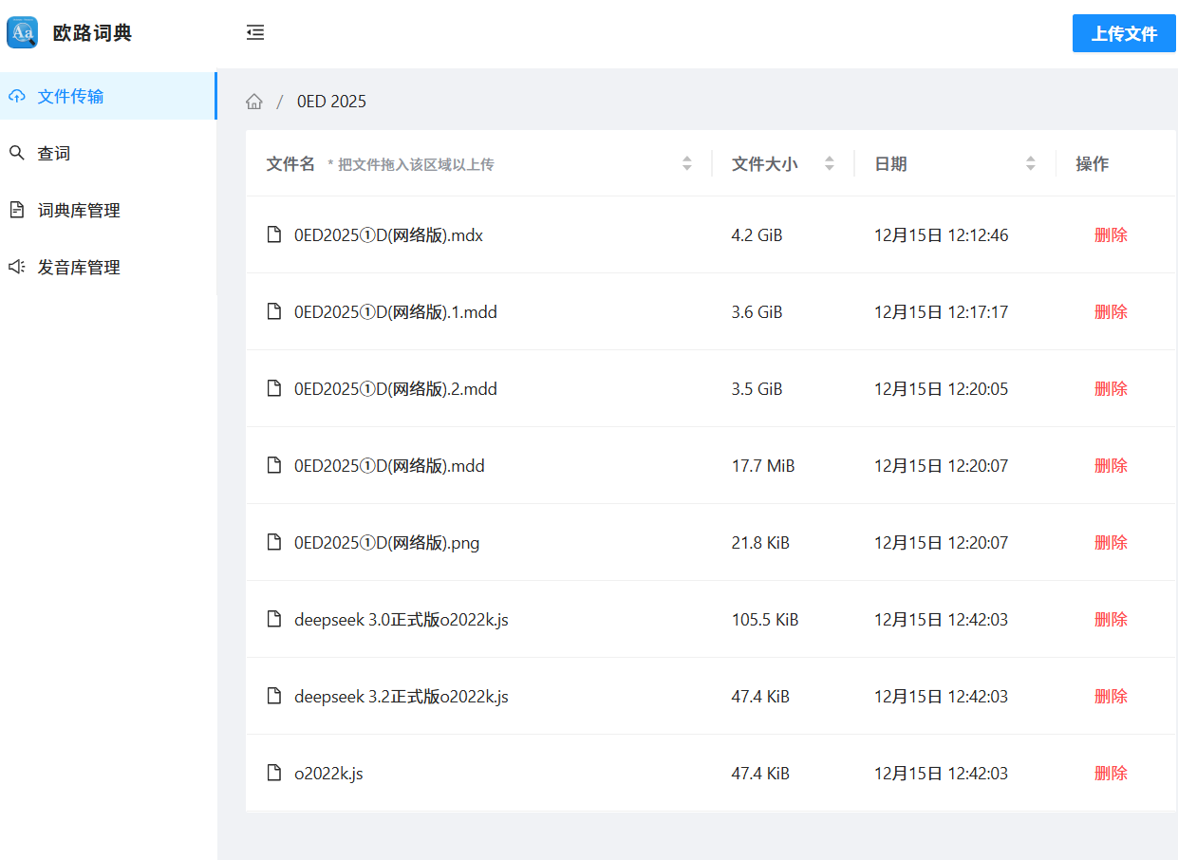Viewport: 1178px width, 860px height.
Task: Select the 0ED2025①D(网络版).png file row
Action: point(386,543)
